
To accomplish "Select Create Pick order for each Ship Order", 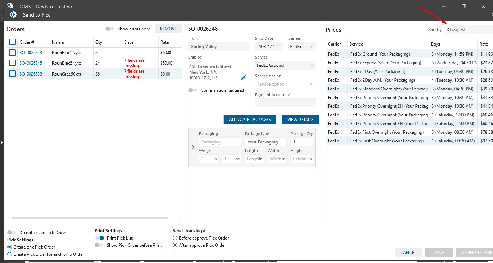I will pyautogui.click(x=10, y=254).
